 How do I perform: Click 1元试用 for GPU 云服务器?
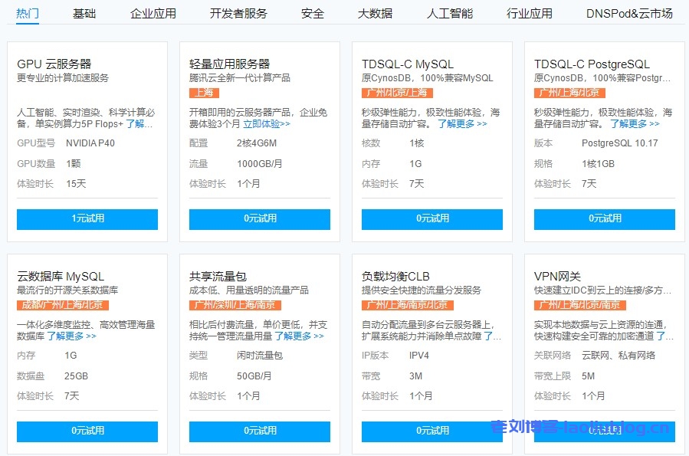tap(87, 218)
